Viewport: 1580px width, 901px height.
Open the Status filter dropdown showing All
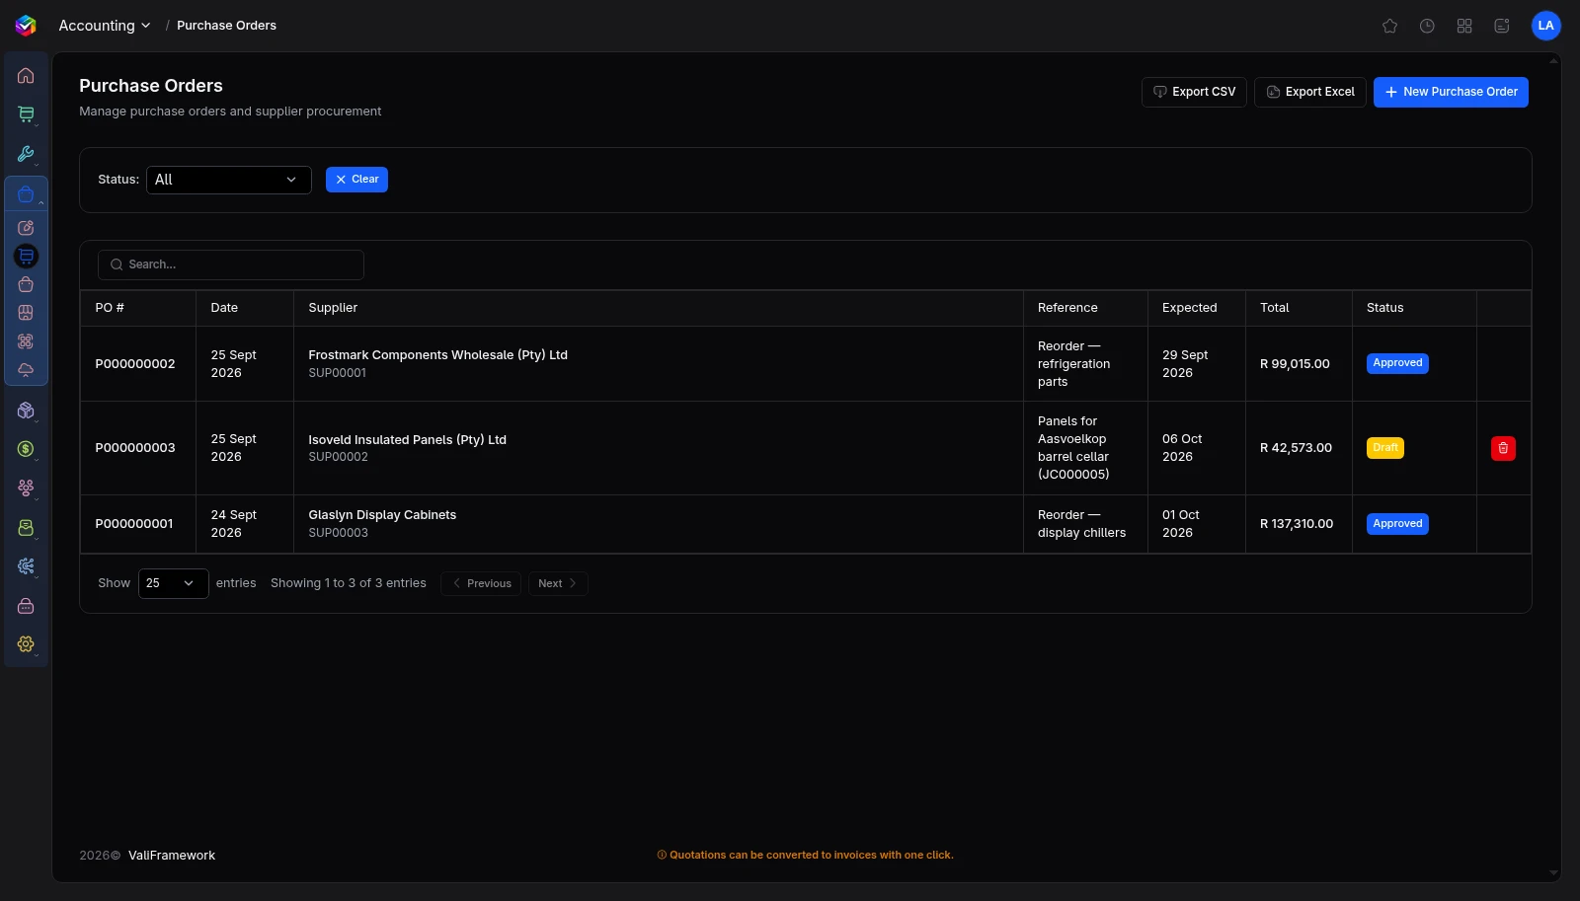(229, 180)
